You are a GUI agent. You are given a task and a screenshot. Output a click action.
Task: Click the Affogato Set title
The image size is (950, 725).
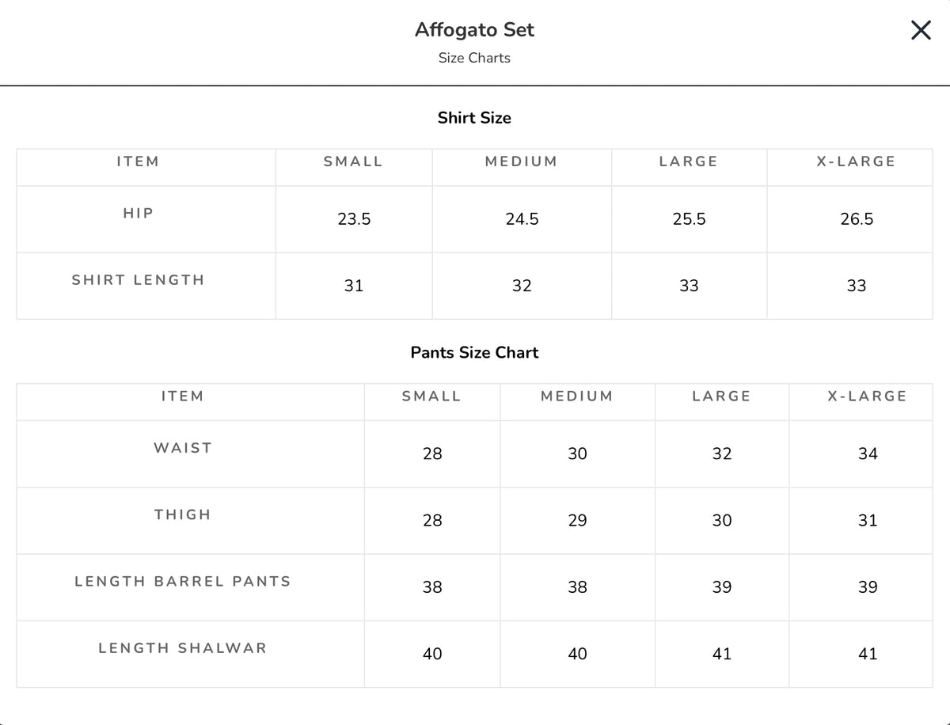coord(474,30)
